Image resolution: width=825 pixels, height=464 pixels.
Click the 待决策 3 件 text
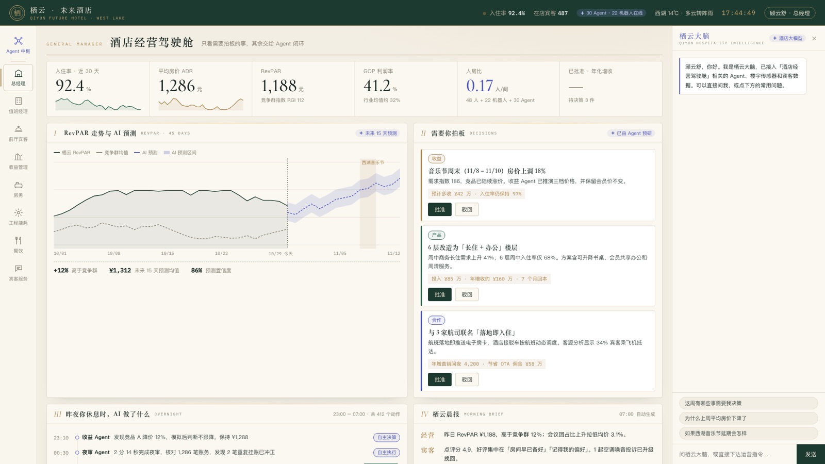click(x=581, y=100)
